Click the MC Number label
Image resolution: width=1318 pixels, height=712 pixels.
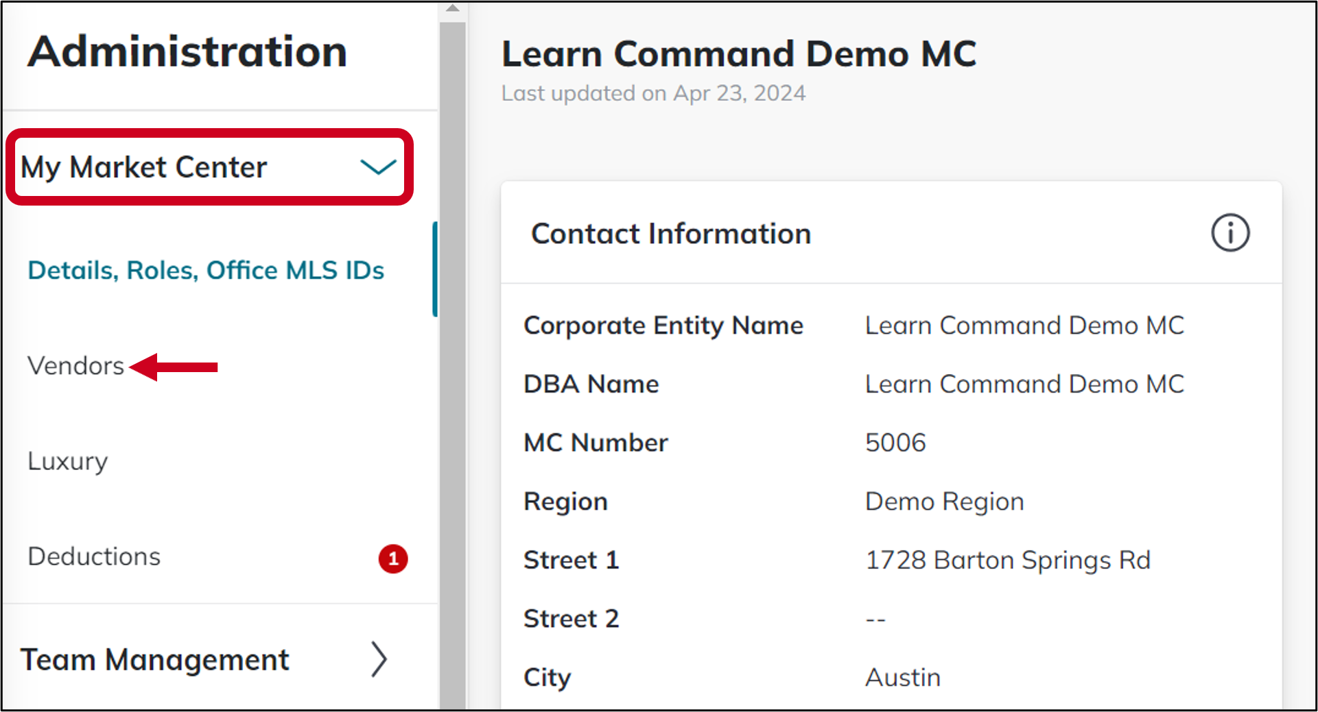(x=596, y=443)
